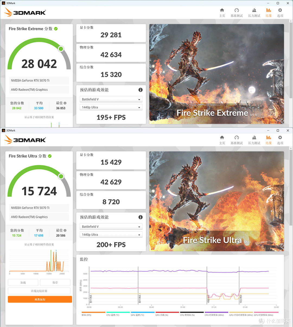The image size is (293, 327).
Task: Click AMD Radeon(TM) Graphics in the Extreme window
Action: tap(39, 90)
